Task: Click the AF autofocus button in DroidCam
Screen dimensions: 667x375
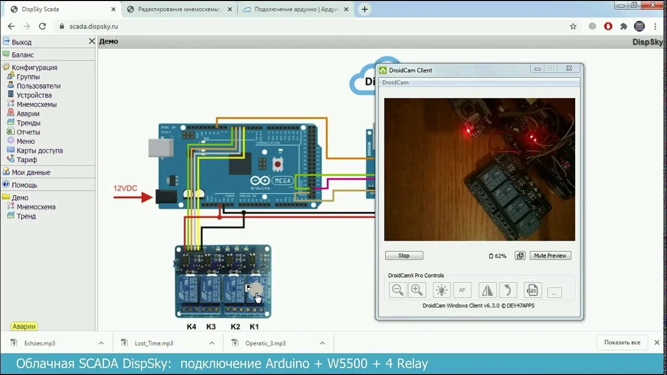Action: pyautogui.click(x=462, y=290)
